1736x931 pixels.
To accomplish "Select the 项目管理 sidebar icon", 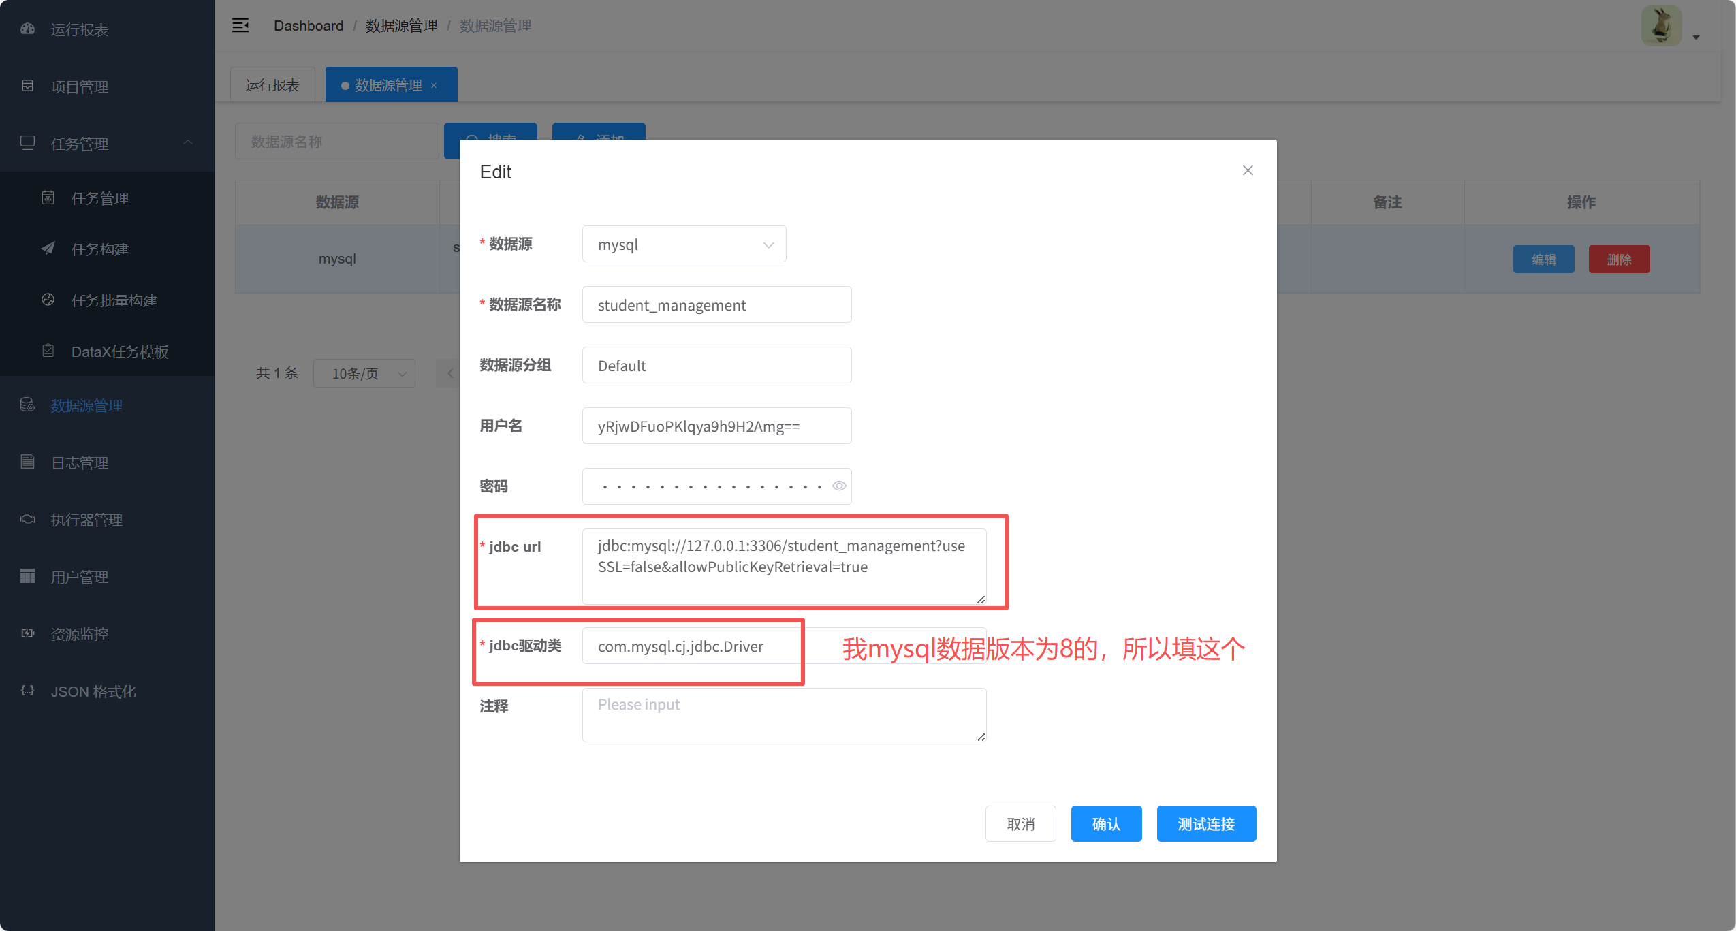I will pos(27,86).
